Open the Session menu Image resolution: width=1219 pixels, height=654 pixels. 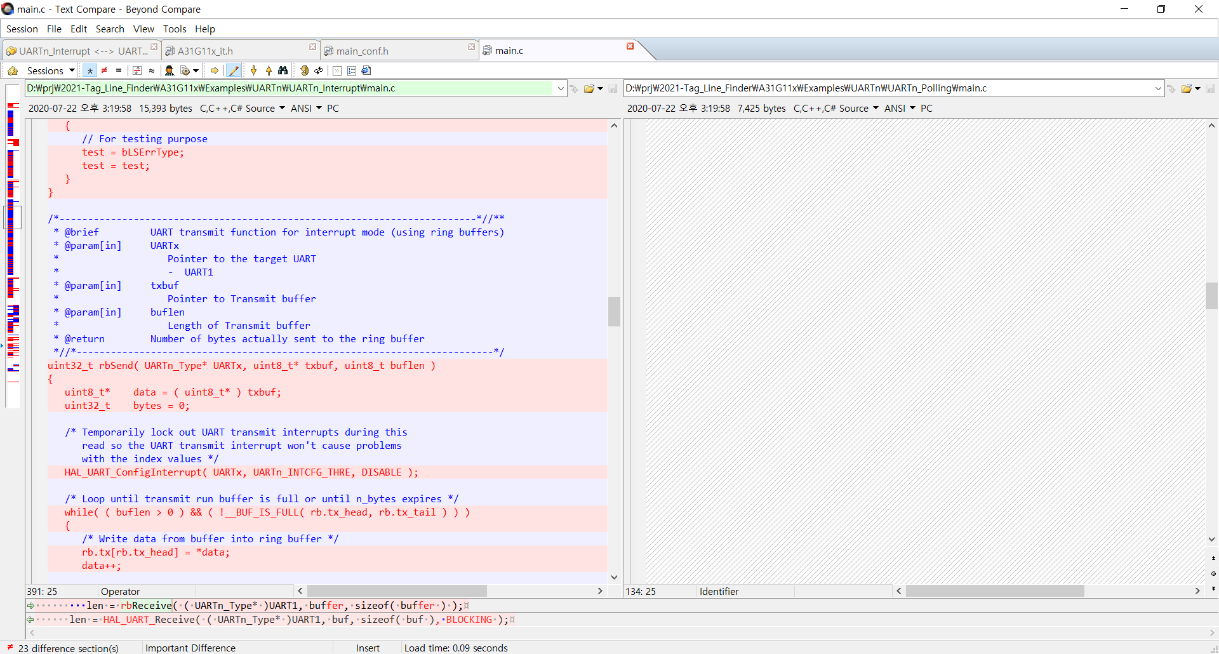pos(22,29)
